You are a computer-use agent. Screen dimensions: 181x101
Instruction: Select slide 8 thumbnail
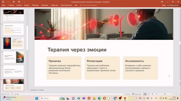point(14,57)
